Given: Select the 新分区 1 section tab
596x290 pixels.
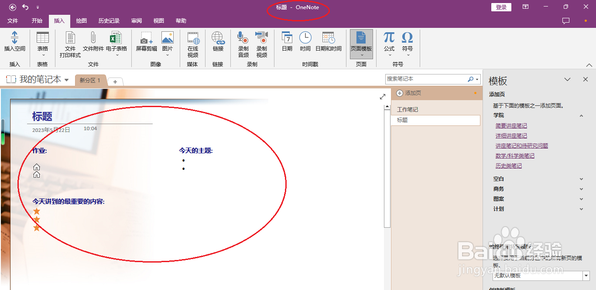Looking at the screenshot, I should (90, 81).
